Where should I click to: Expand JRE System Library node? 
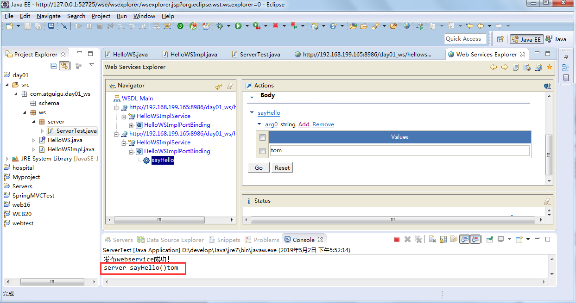coord(7,159)
